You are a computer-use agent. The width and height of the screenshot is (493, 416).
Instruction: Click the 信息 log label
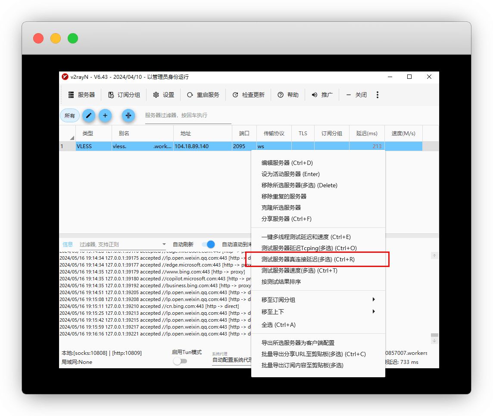(68, 245)
